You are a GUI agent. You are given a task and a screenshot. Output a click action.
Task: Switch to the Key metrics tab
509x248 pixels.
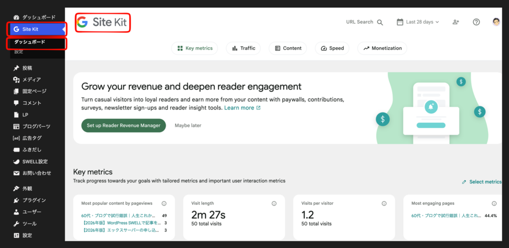pyautogui.click(x=194, y=48)
